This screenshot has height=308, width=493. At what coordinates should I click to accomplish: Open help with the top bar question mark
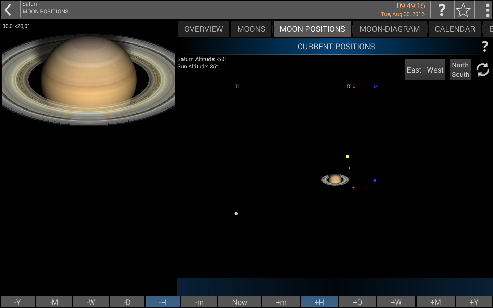coord(442,10)
